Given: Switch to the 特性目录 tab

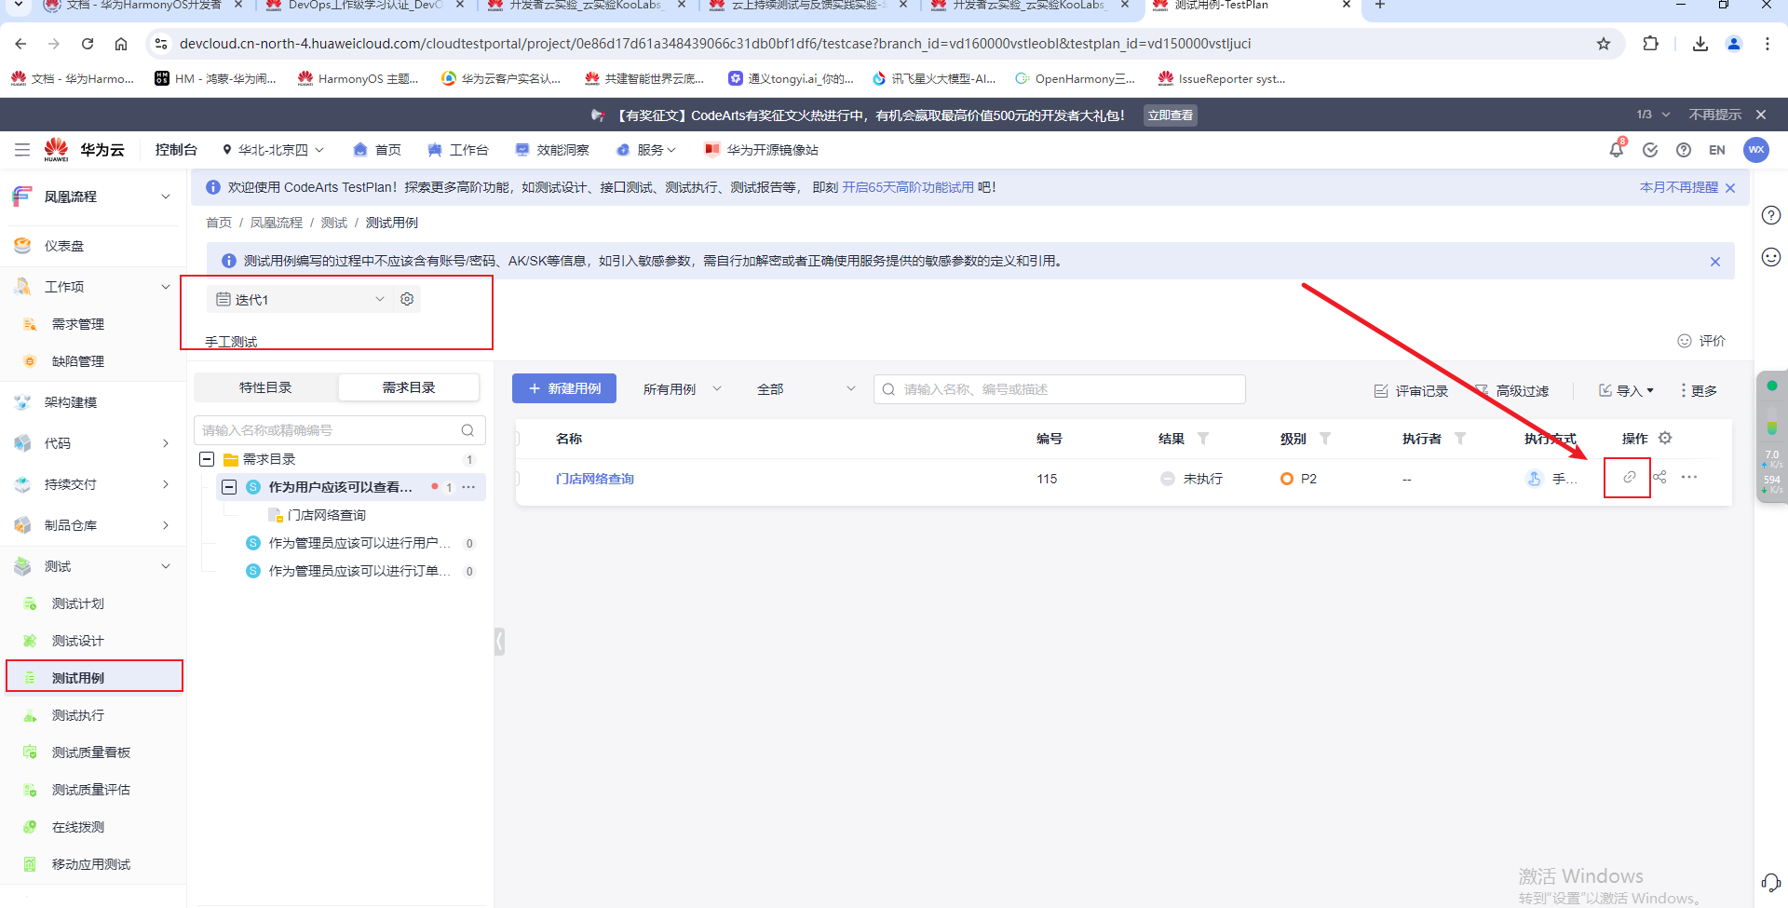Looking at the screenshot, I should coord(267,386).
